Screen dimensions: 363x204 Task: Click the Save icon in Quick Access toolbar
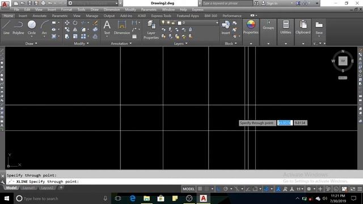(29, 3)
